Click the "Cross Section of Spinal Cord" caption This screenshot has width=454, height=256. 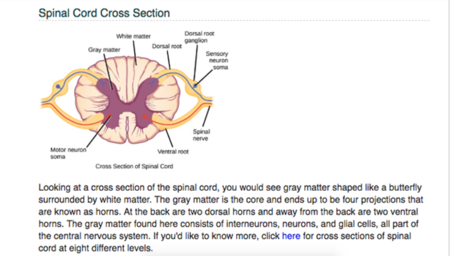[x=134, y=166]
